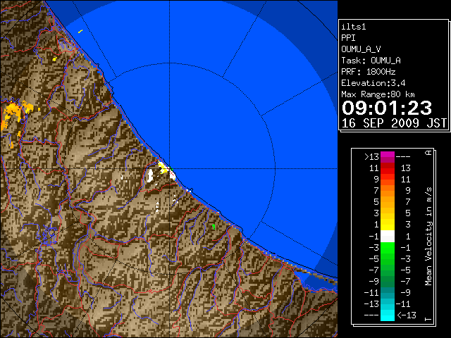Image resolution: width=451 pixels, height=338 pixels.
Task: Click the 'Mean Velocity in m/s' legend title
Action: [428, 237]
